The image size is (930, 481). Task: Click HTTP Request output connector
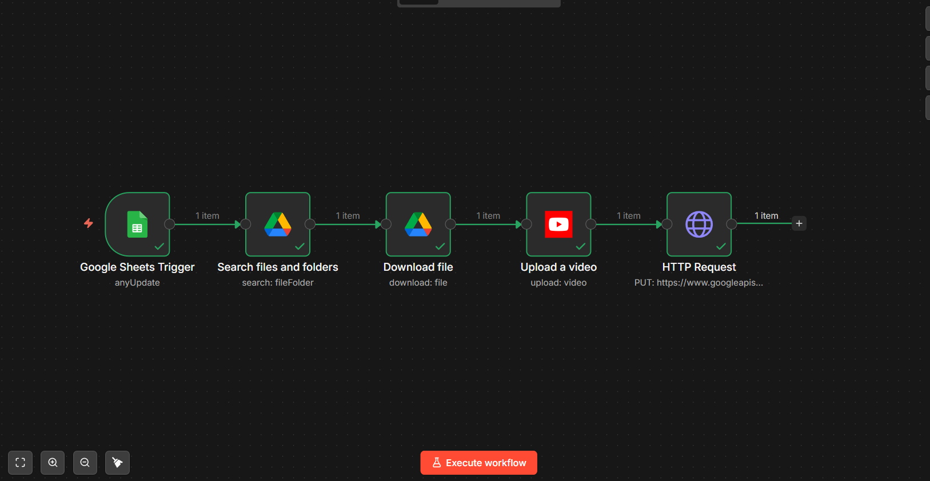pos(732,224)
